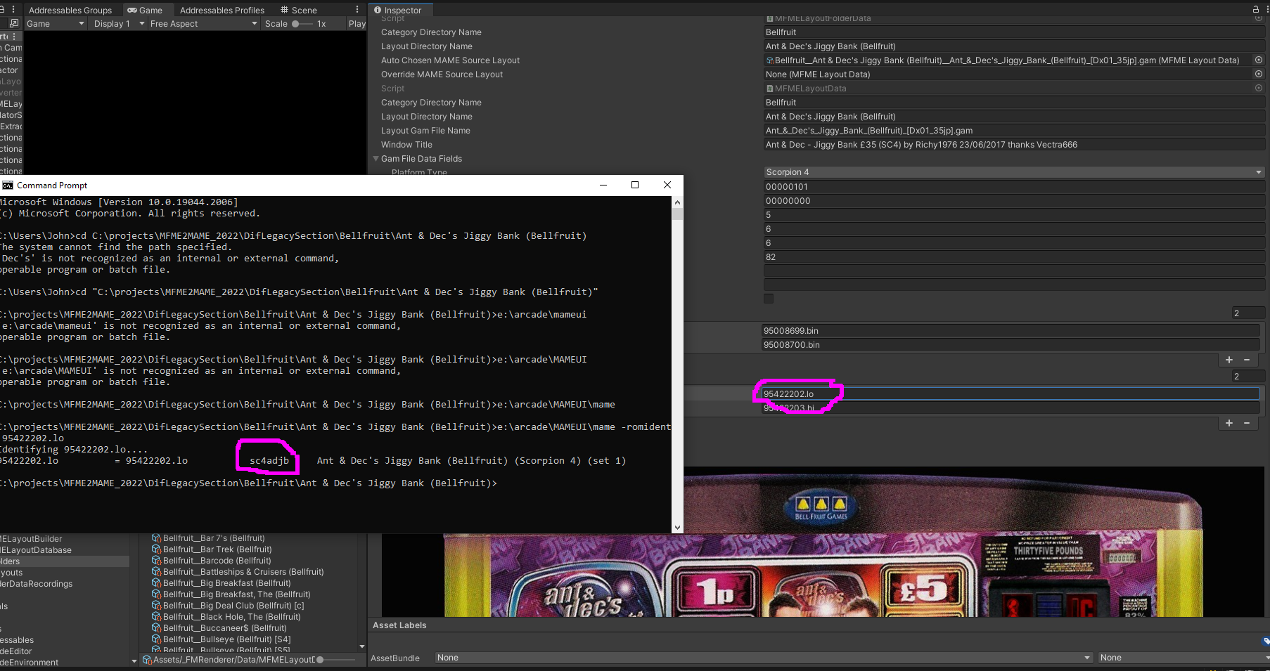Open object picker for Override MAME Source Layout
This screenshot has height=671, width=1270.
click(x=1259, y=74)
